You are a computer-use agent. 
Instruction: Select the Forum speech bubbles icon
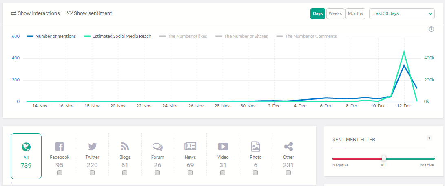pos(157,147)
